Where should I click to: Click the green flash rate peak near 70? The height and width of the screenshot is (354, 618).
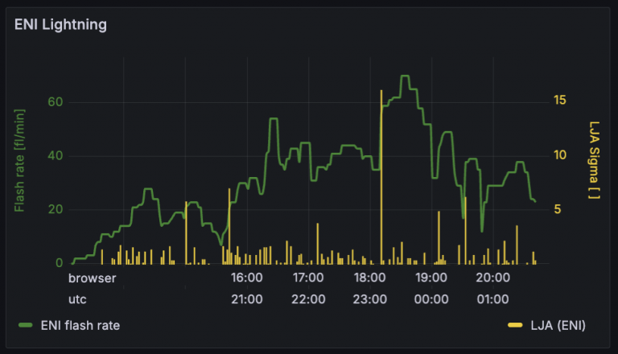pyautogui.click(x=405, y=76)
